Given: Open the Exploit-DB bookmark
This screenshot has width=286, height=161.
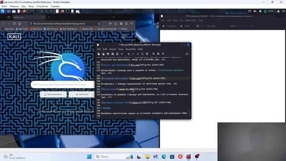Looking at the screenshot, I should pos(86,29).
